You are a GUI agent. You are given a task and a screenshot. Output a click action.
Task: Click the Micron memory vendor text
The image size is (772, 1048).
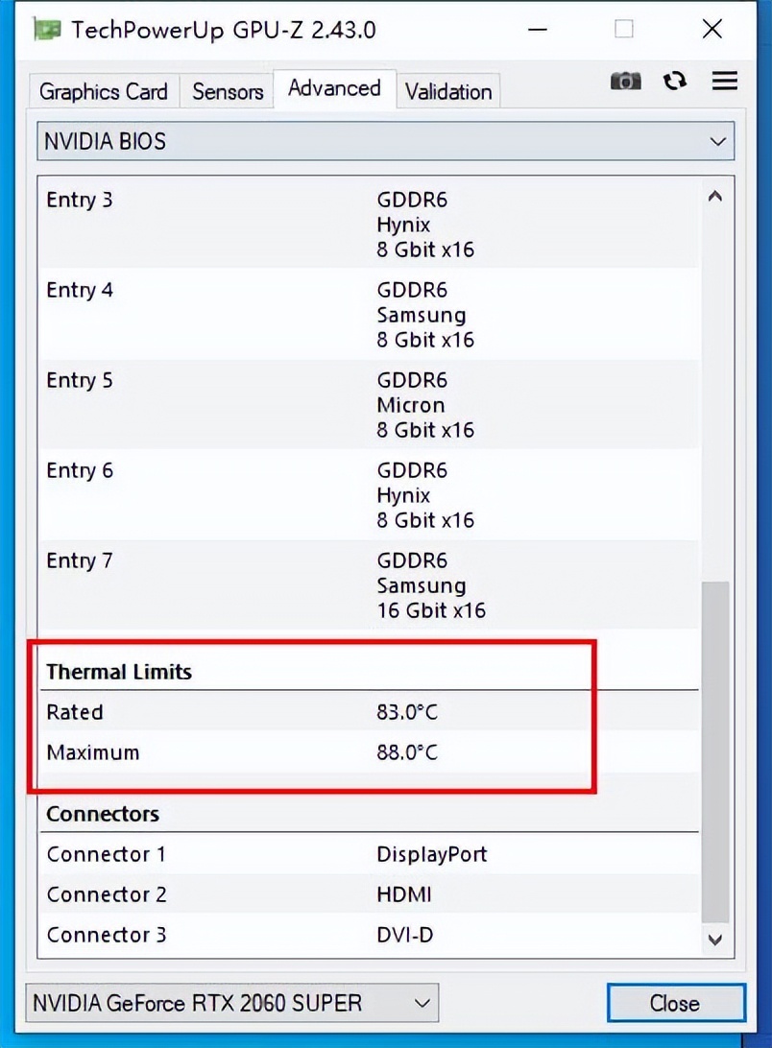pos(411,405)
